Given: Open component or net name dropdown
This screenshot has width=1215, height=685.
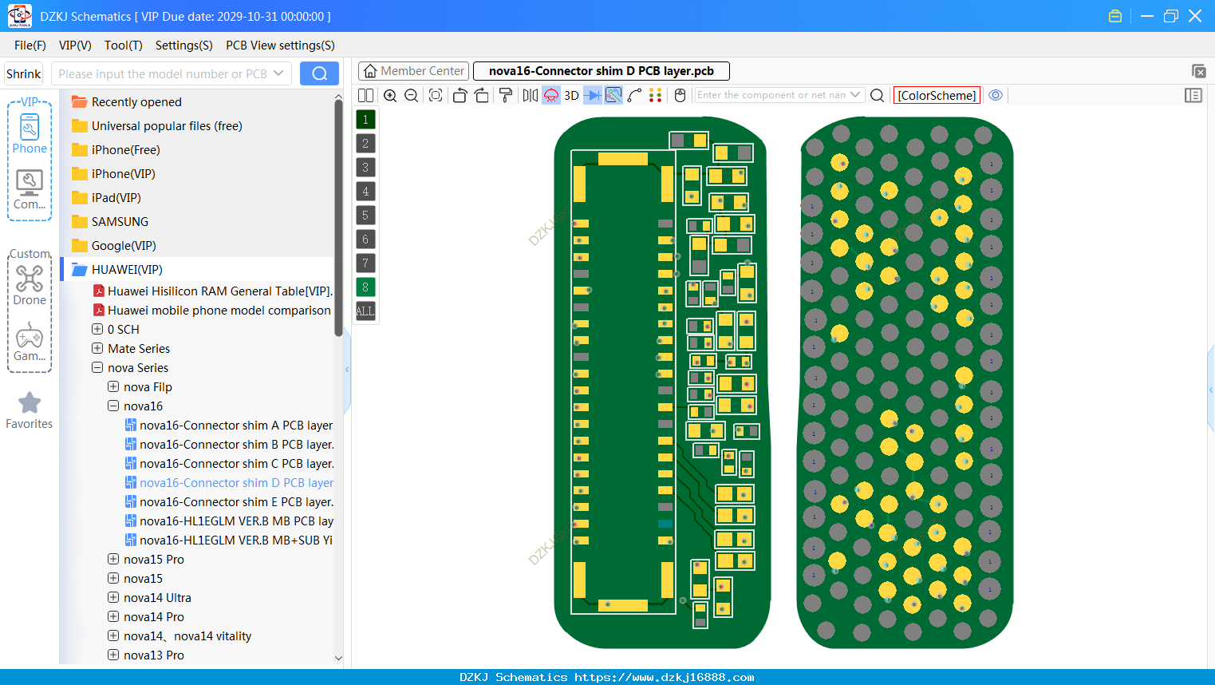Looking at the screenshot, I should tap(855, 95).
